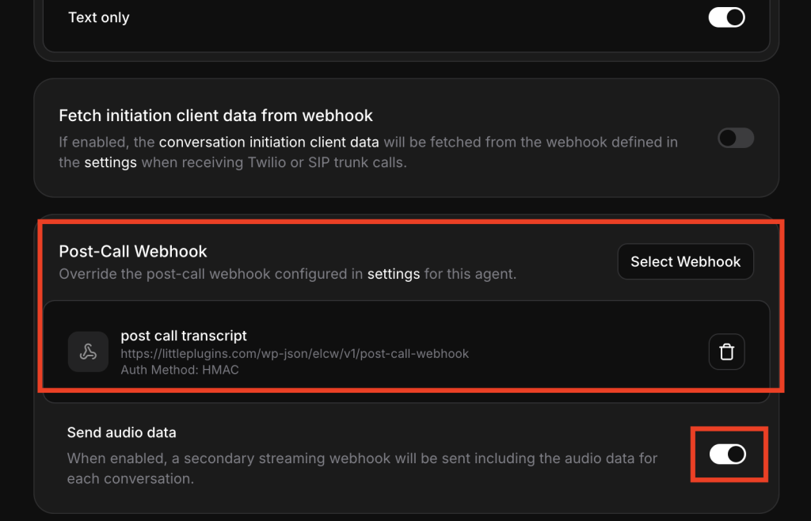The width and height of the screenshot is (811, 521).
Task: Click the 'If enabled, the' description start
Action: [107, 143]
